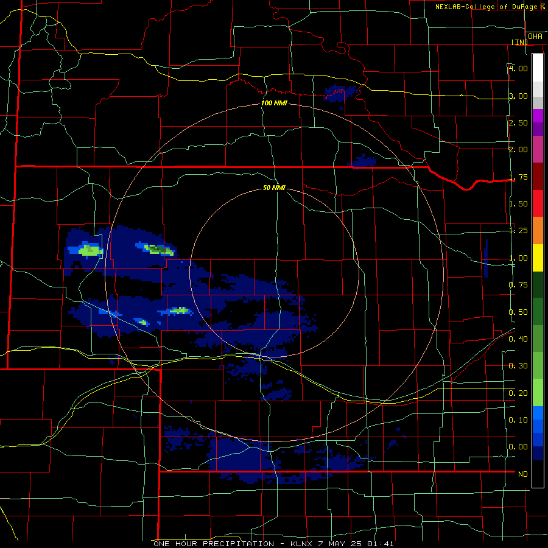548x548 pixels.
Task: Click the 2.00 legend value
Action: [518, 150]
